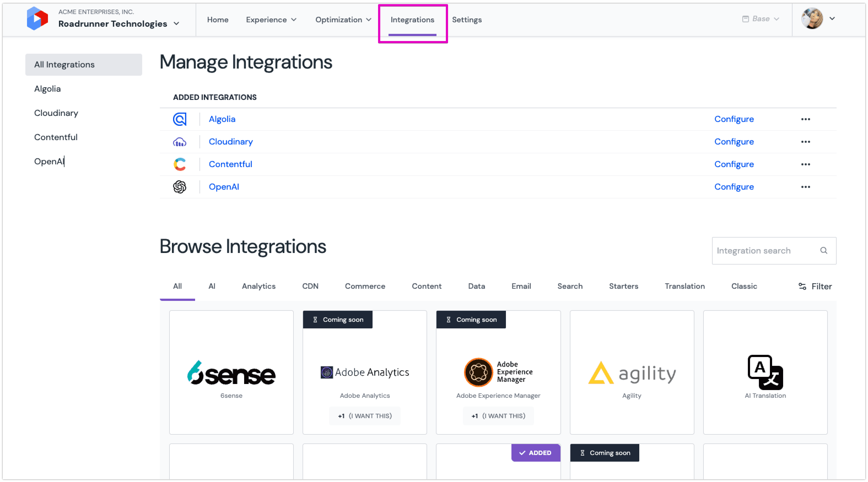Select the Starters category tab
Viewport: 868px width, 482px height.
click(623, 286)
